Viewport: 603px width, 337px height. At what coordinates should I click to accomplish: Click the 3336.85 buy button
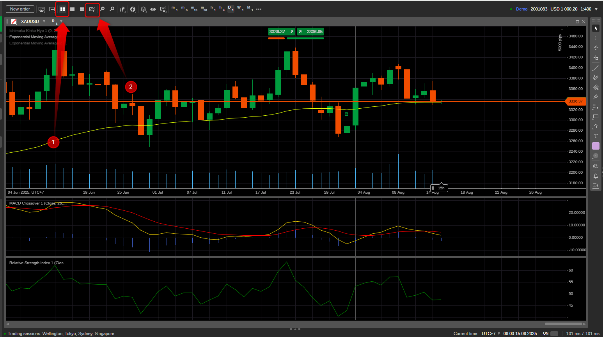[310, 32]
